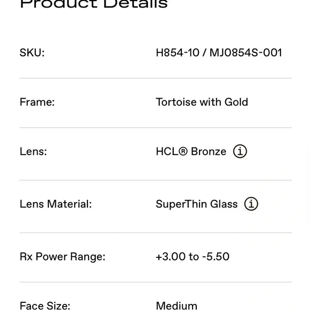Click the Face Size: label
311x311 pixels.
point(45,306)
